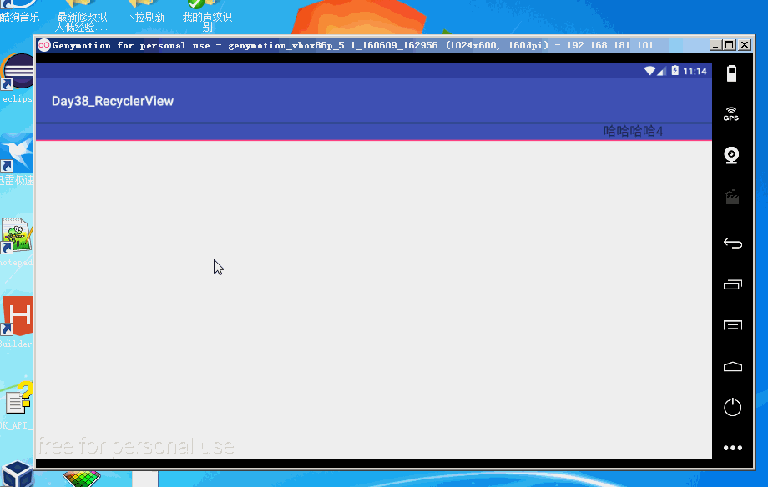Open the 迅雷极速 bird desktop shortcut
Viewport: 768px width, 487px height.
click(16, 159)
